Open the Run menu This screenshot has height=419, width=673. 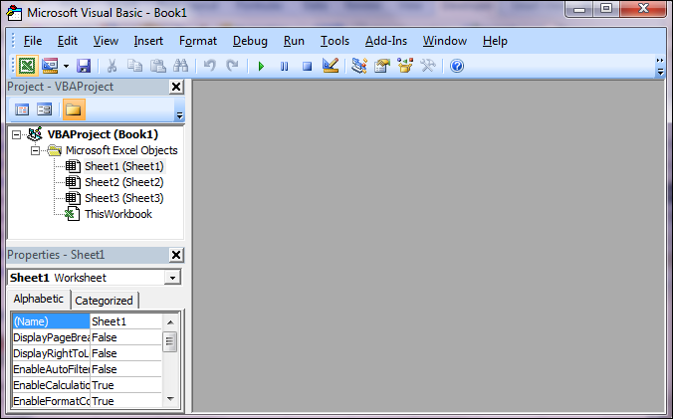[294, 41]
